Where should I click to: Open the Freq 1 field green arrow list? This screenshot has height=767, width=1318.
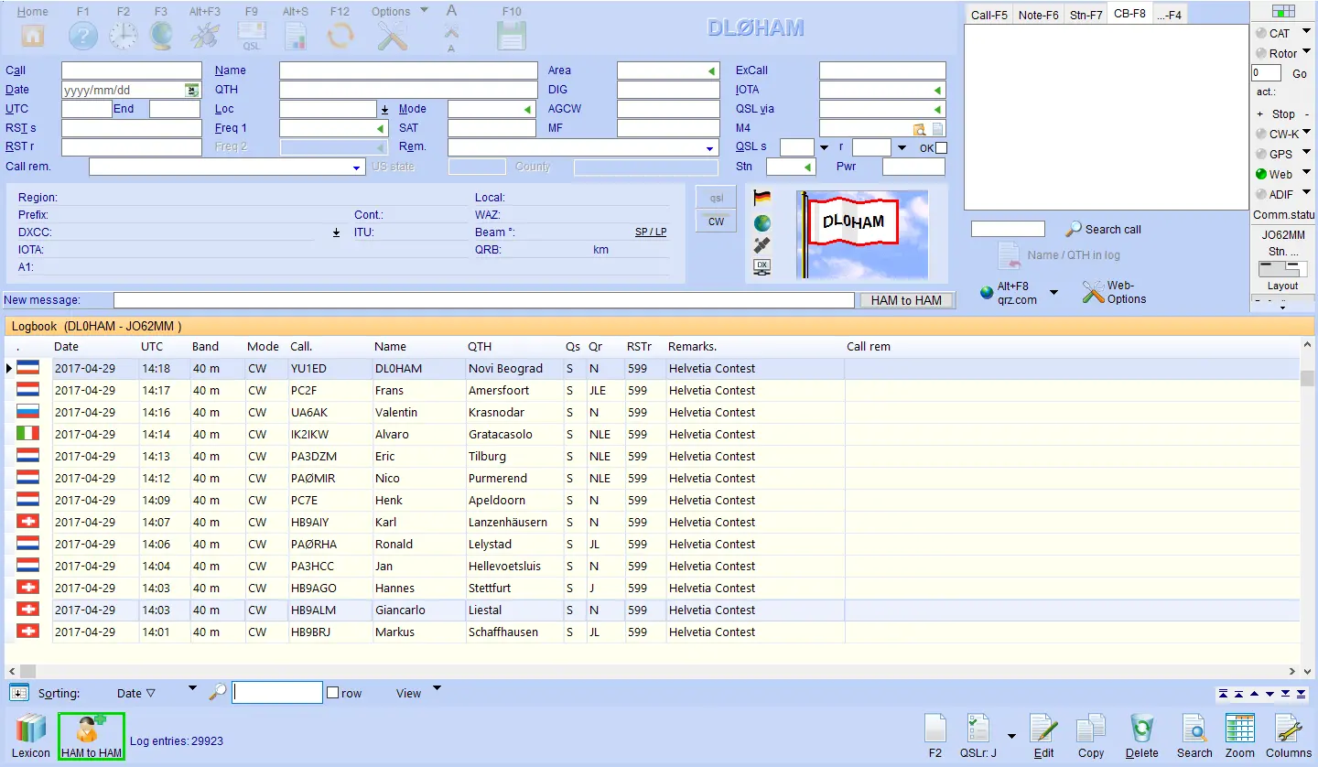(x=381, y=129)
